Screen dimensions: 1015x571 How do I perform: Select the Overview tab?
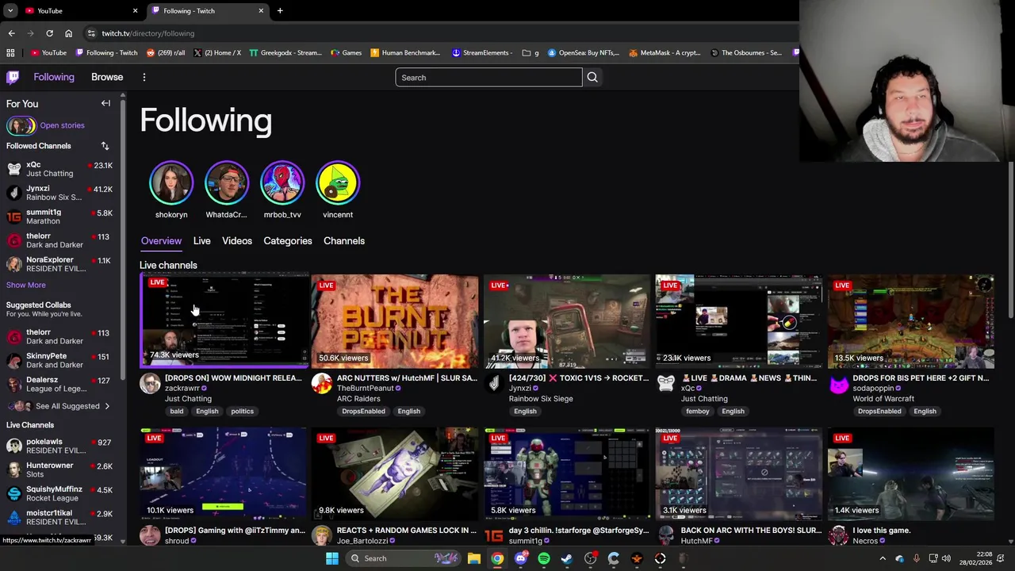point(161,241)
